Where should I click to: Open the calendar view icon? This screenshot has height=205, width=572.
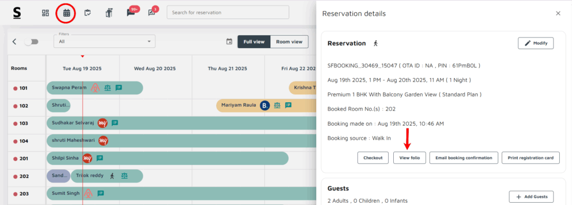pos(66,13)
